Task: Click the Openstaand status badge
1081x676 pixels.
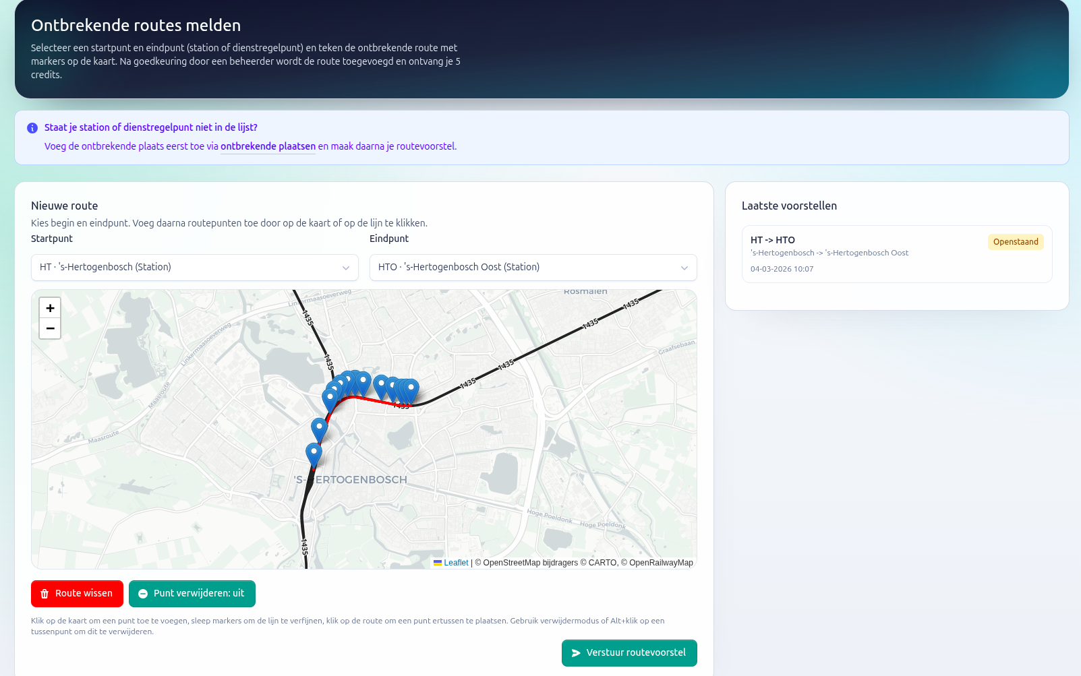Action: tap(1015, 242)
